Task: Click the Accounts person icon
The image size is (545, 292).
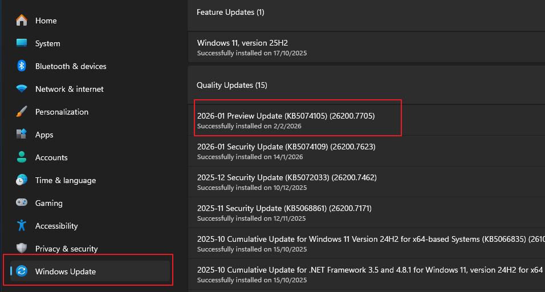Action: (22, 157)
